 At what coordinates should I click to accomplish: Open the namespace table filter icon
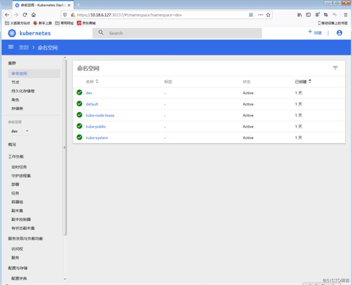point(335,68)
